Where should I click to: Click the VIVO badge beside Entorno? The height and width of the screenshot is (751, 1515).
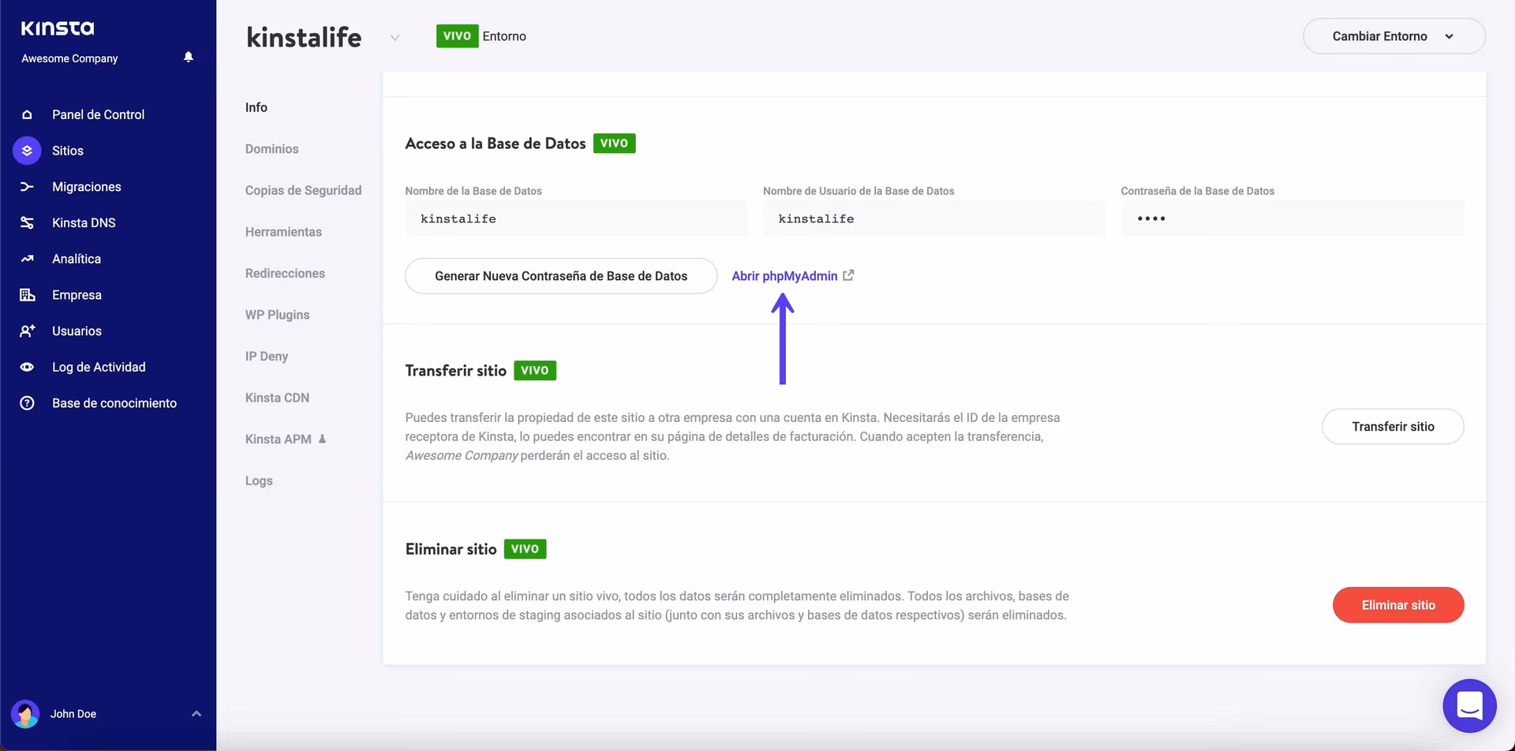pos(457,36)
